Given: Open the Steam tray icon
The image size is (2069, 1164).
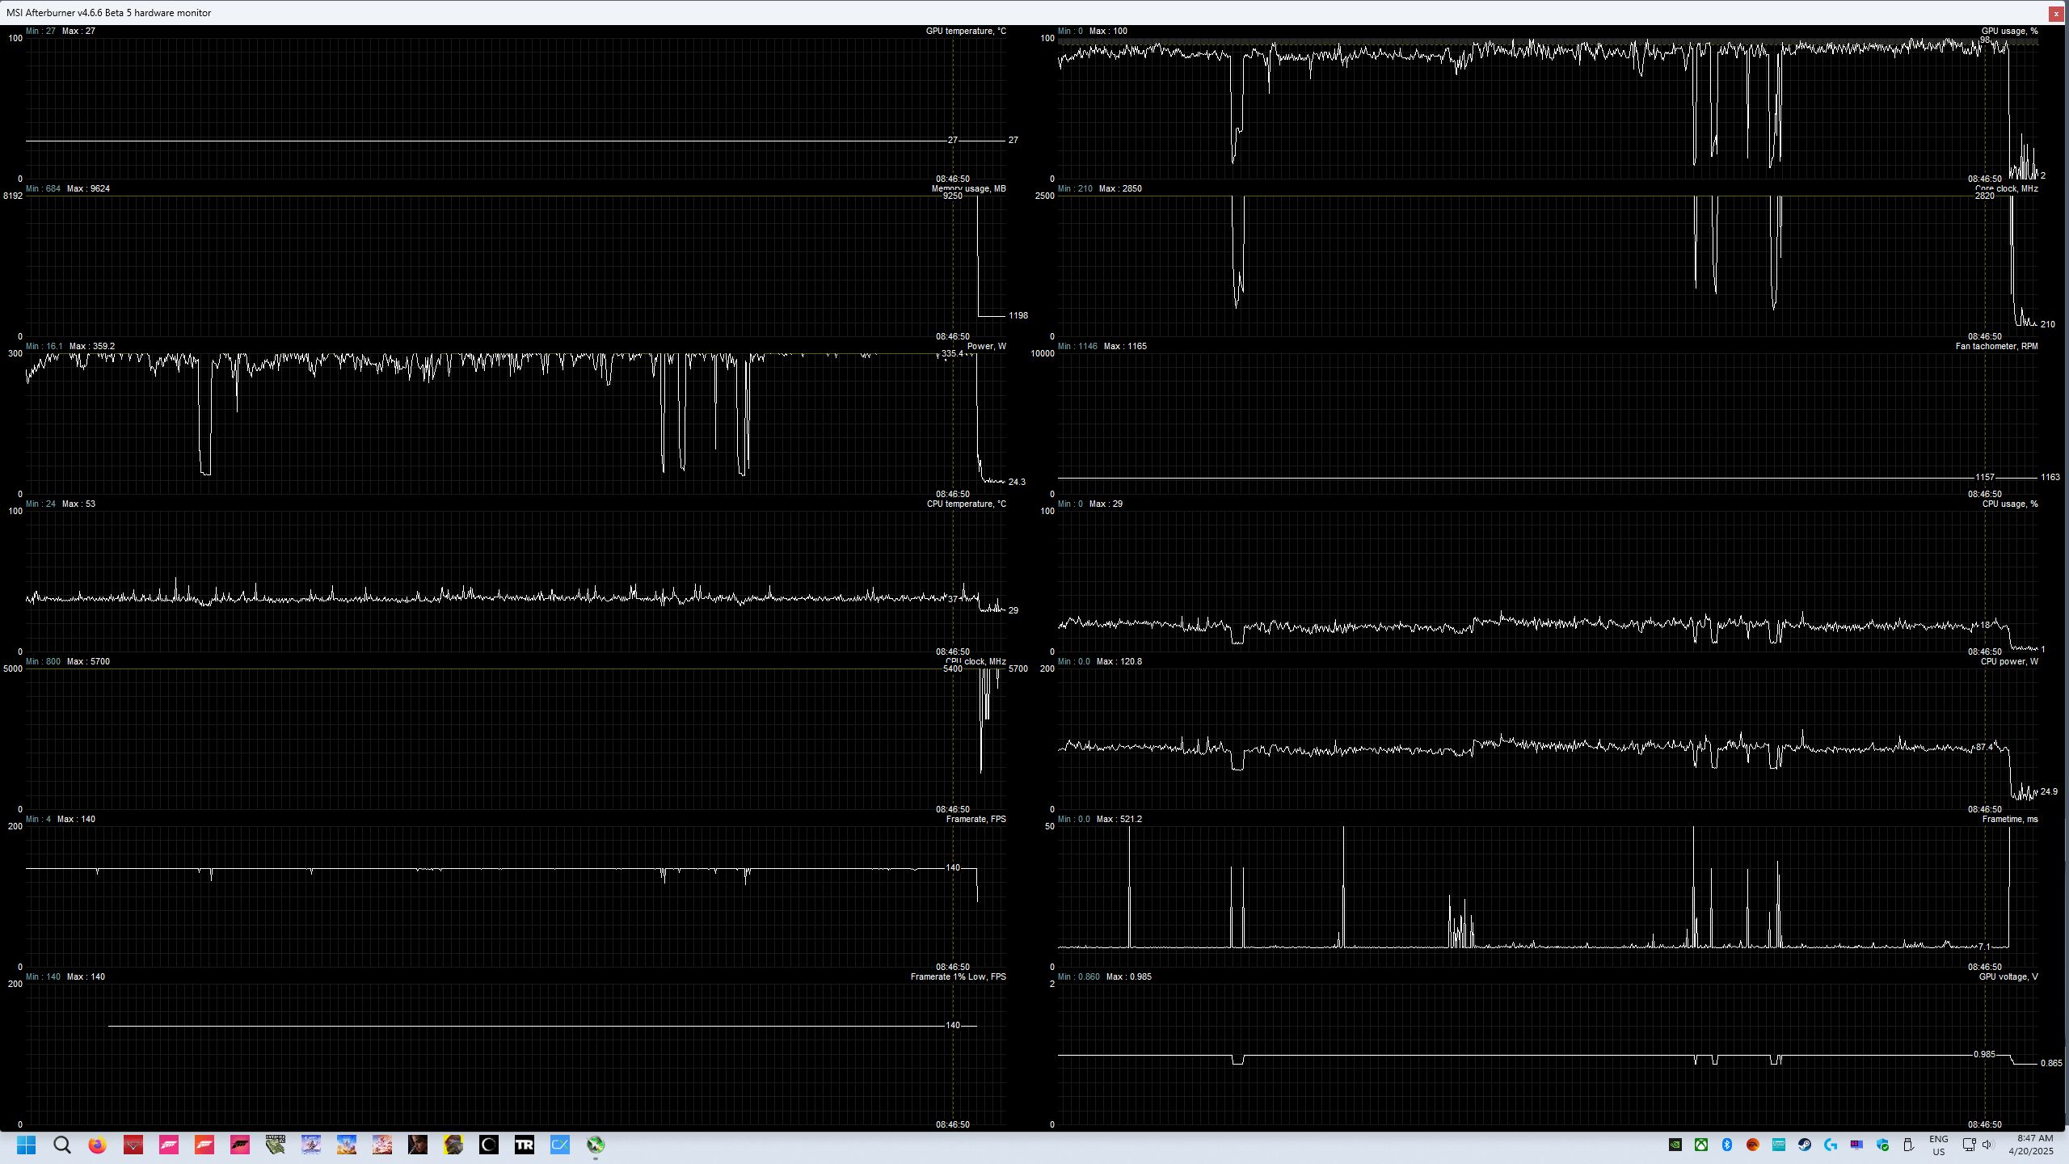Looking at the screenshot, I should click(1804, 1145).
